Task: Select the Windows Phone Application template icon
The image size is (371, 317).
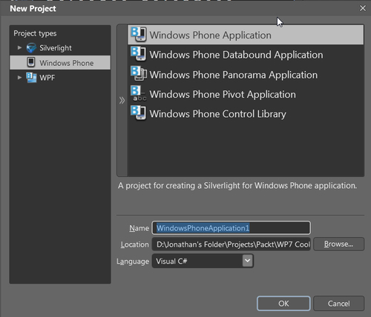Action: point(139,34)
